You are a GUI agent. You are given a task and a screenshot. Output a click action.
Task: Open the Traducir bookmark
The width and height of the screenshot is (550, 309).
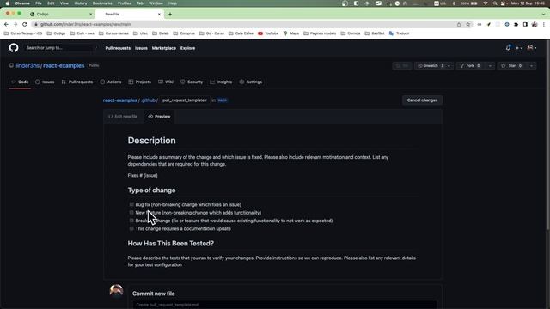(x=399, y=33)
